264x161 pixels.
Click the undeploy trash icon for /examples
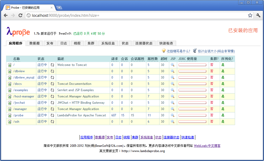pos(10,90)
